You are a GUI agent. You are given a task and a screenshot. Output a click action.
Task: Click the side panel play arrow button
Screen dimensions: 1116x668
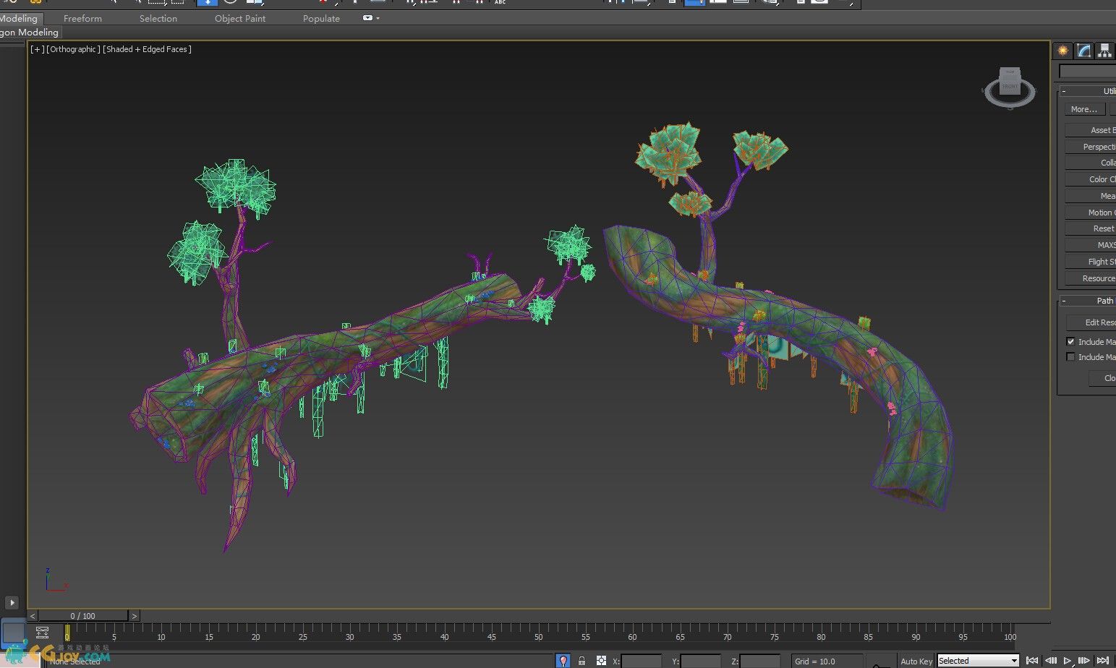click(x=12, y=602)
